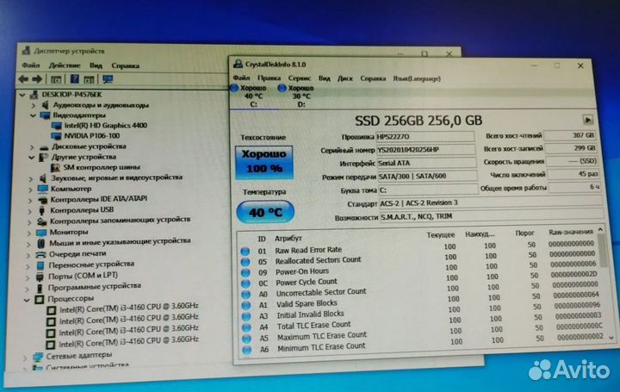Click the blue Help icon in Device Manager toolbar

(x=74, y=79)
